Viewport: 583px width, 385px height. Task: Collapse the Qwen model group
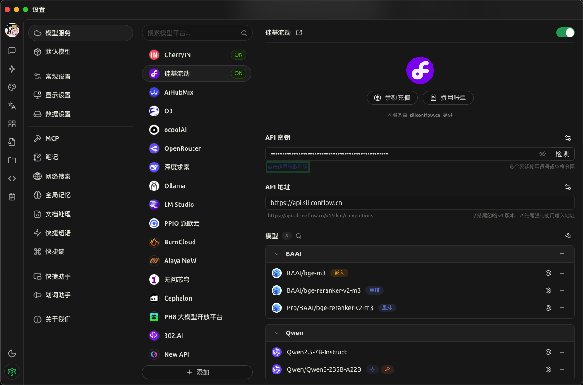pos(277,333)
